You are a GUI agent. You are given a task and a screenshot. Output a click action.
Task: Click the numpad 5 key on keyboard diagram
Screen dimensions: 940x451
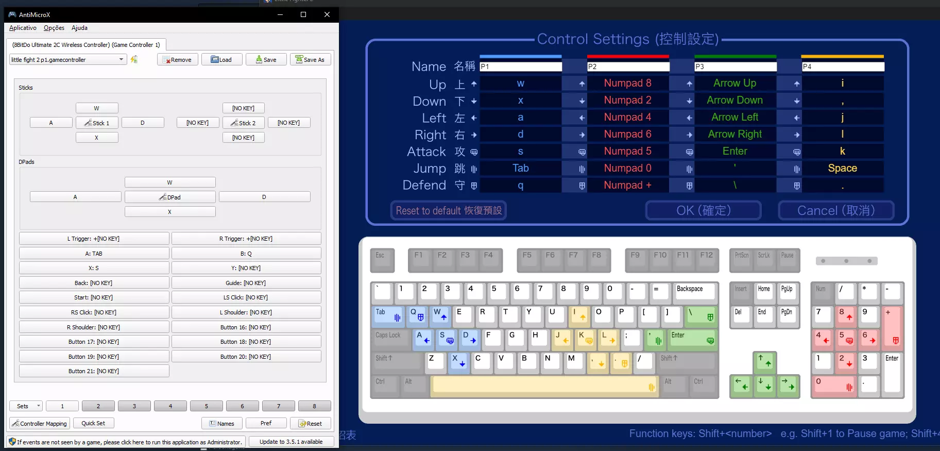point(846,340)
